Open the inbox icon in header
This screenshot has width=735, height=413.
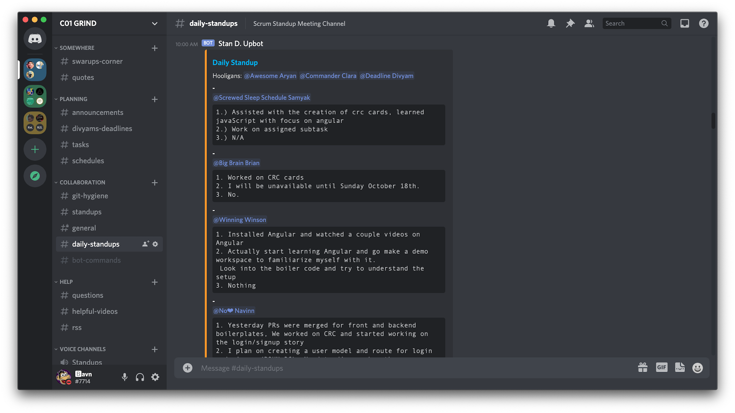(x=684, y=23)
